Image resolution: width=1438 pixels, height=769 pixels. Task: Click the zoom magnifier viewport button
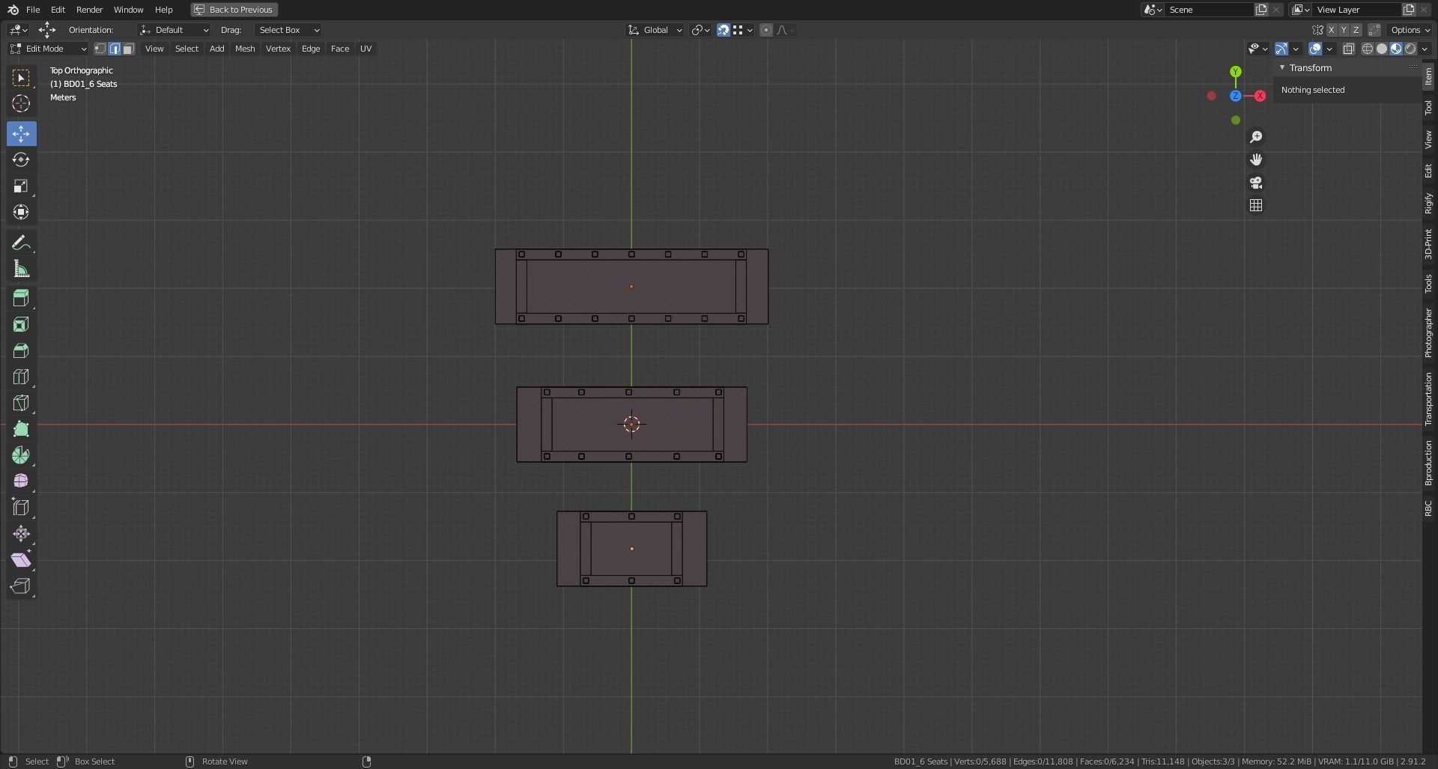pos(1256,137)
